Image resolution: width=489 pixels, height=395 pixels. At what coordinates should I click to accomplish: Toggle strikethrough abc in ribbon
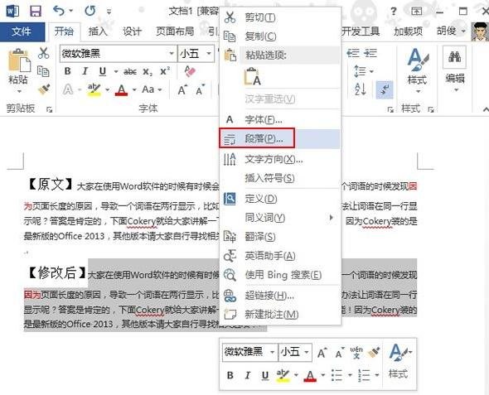click(x=130, y=72)
